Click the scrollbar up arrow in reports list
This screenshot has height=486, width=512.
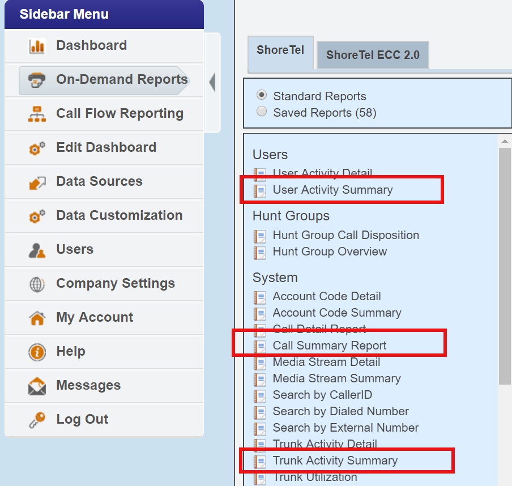coord(505,140)
